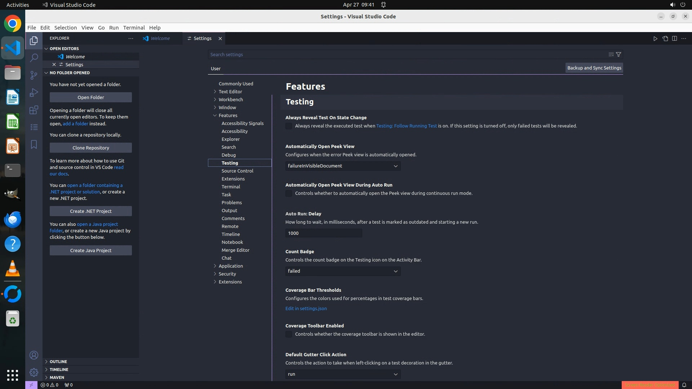The height and width of the screenshot is (389, 692).
Task: Open Run and Debug view icon
Action: 34,93
